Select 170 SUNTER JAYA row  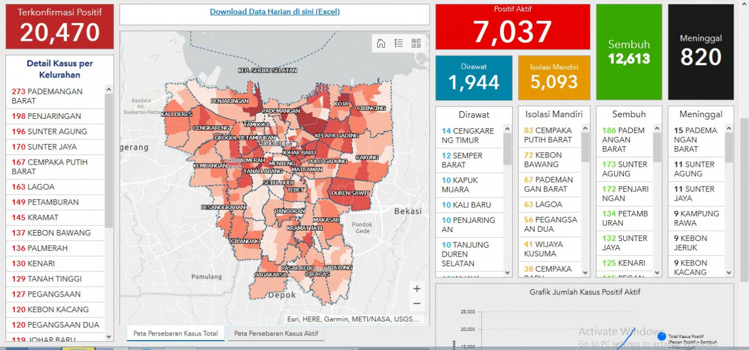coord(55,147)
